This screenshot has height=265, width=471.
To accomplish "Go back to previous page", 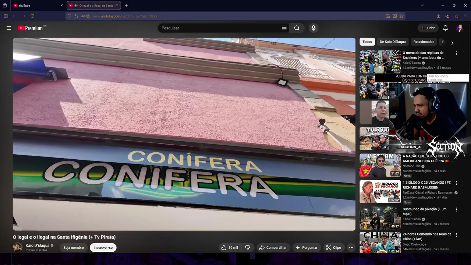I will [15, 16].
